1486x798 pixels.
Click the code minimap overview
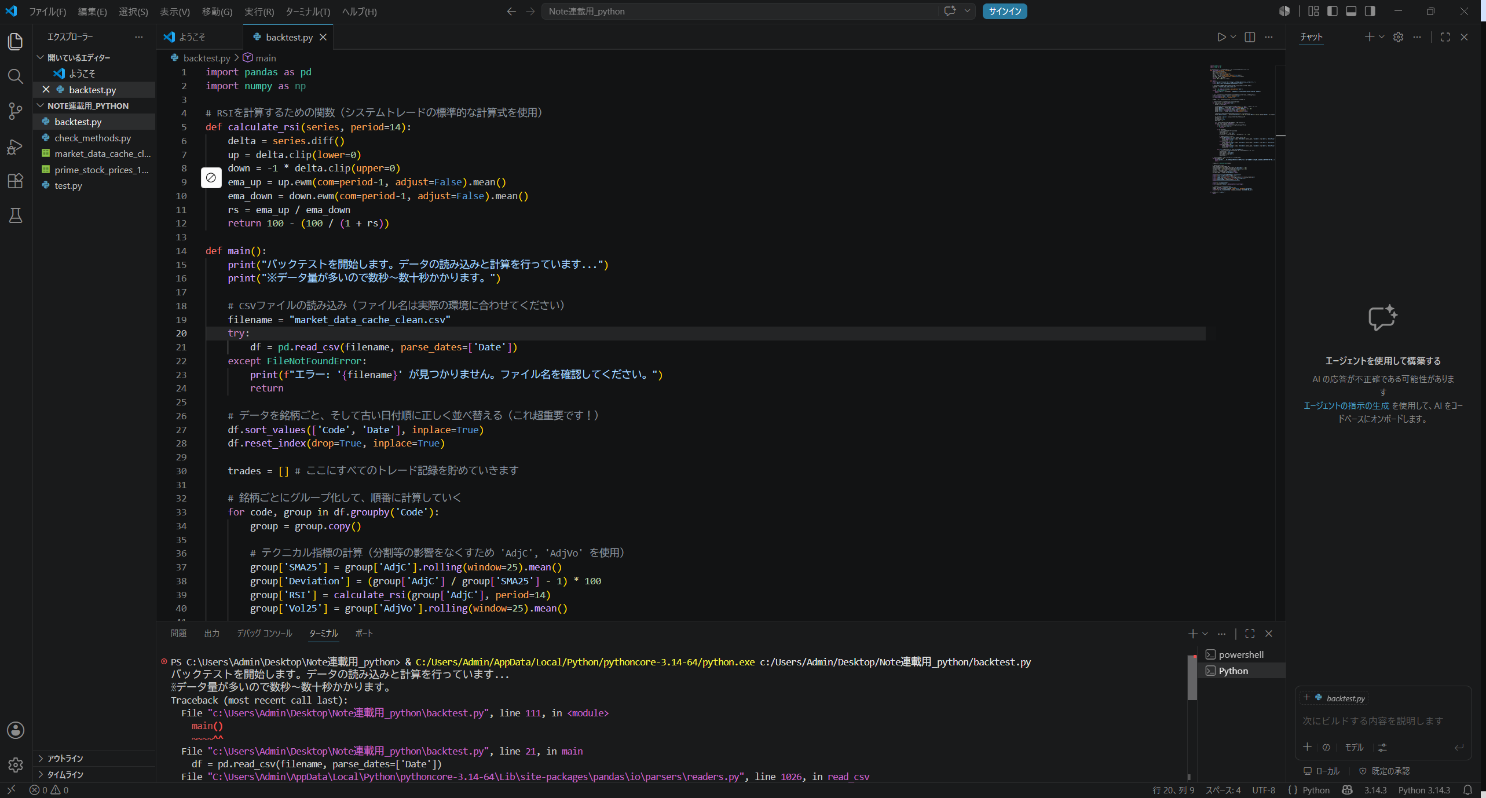click(x=1242, y=130)
